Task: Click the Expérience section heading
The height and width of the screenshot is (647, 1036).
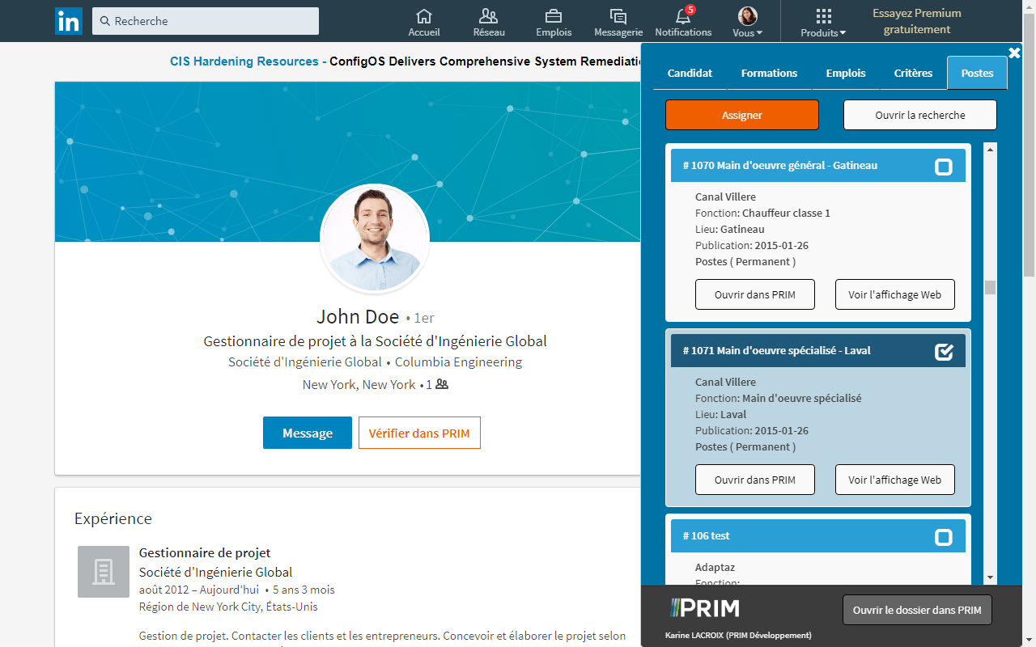Action: click(113, 518)
